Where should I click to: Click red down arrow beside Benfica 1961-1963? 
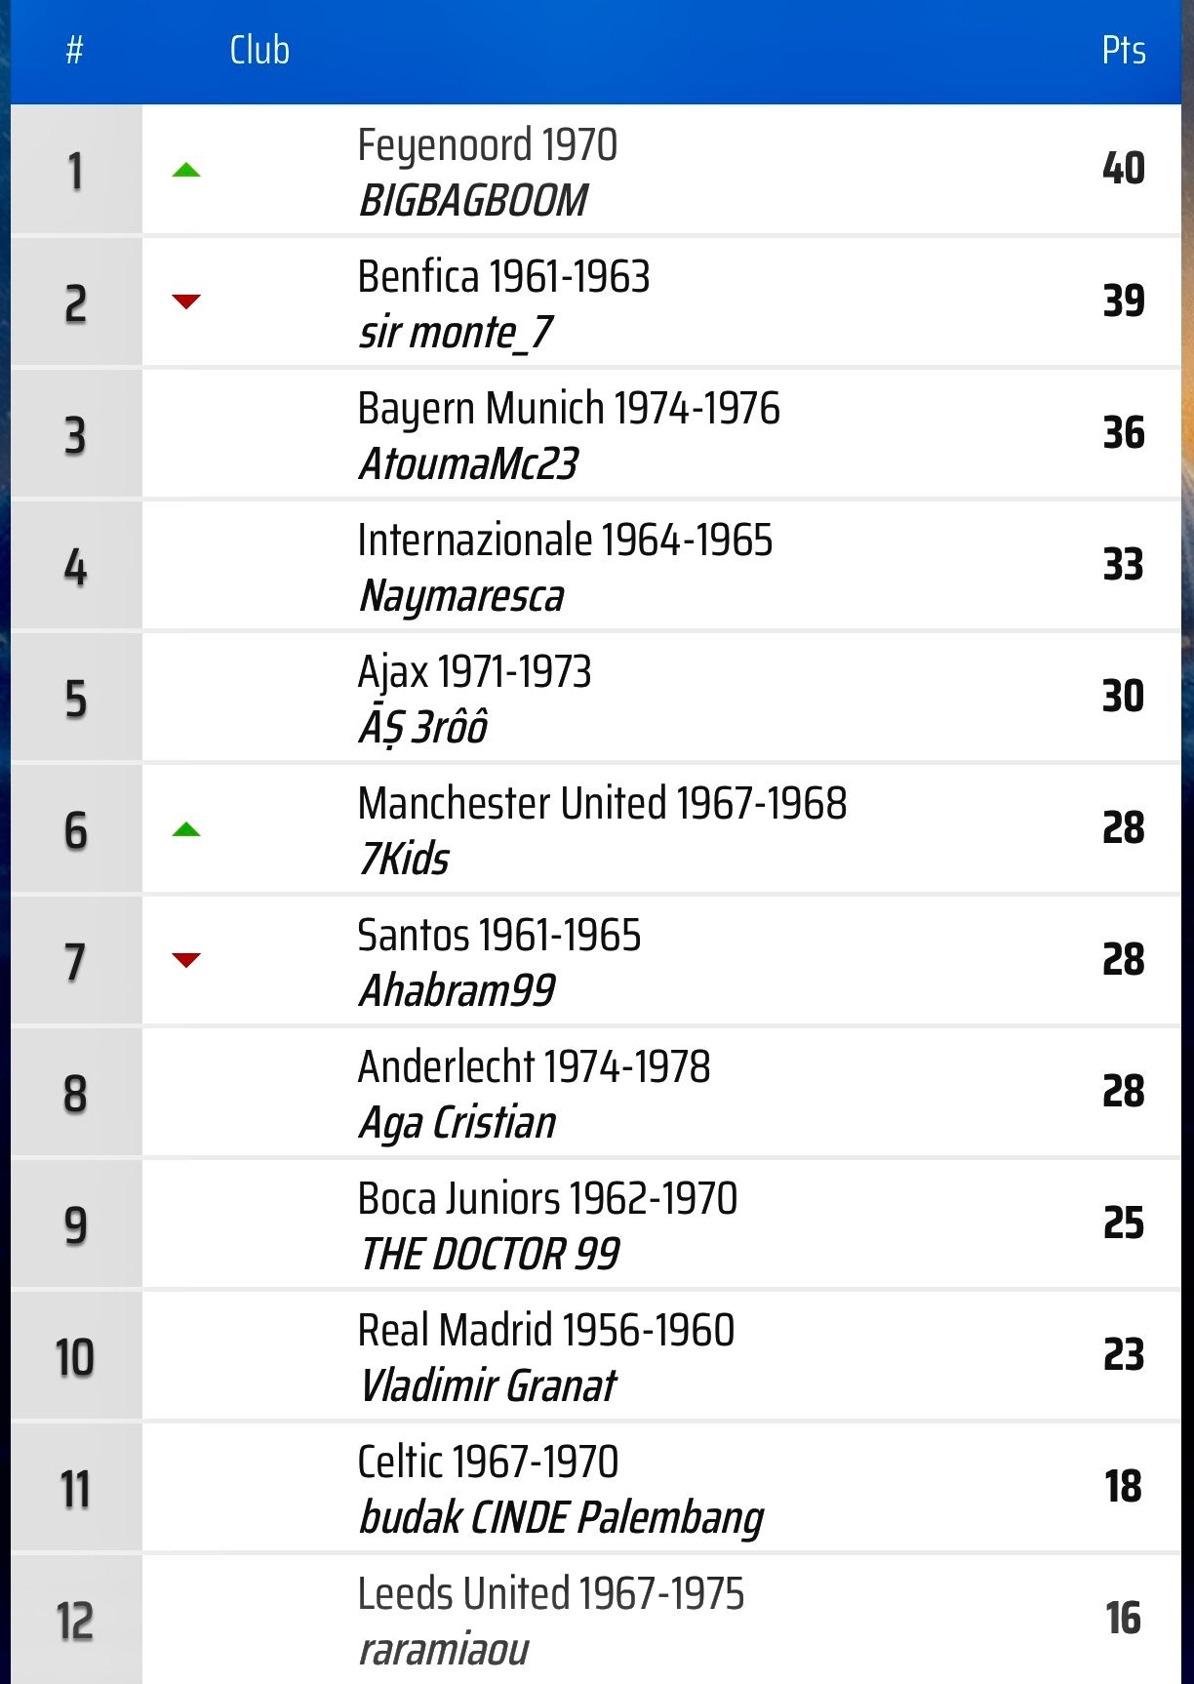tap(185, 301)
